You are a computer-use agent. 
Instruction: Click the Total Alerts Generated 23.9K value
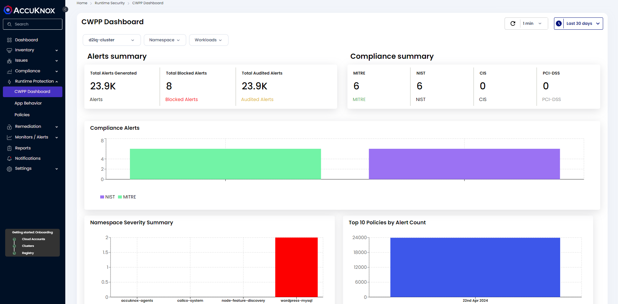coord(103,86)
